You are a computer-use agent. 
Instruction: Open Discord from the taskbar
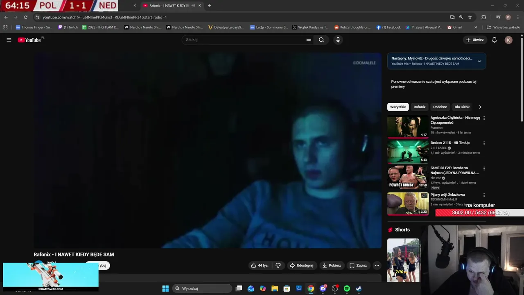click(323, 288)
